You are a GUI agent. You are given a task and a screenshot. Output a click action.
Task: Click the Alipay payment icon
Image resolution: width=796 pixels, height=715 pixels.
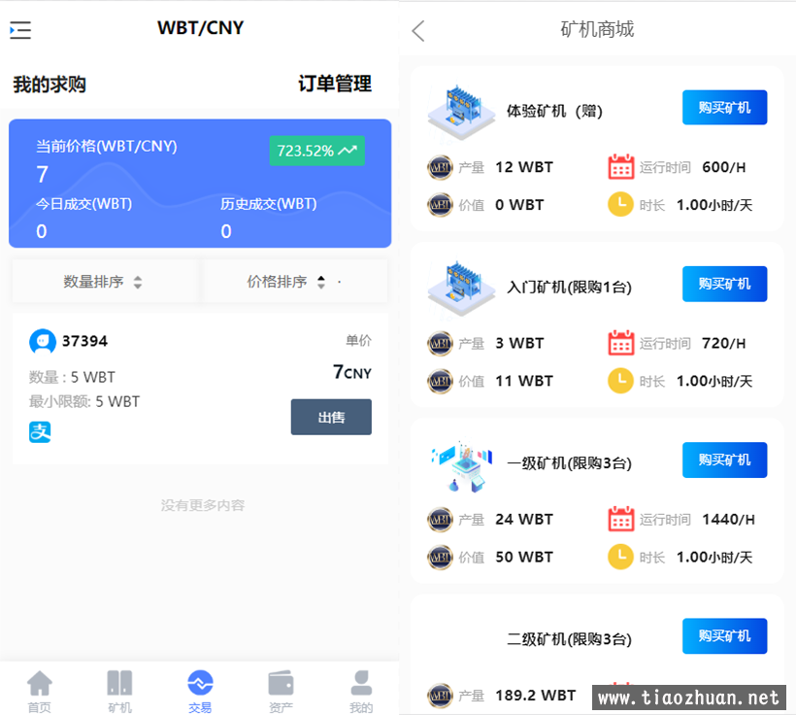coord(40,432)
